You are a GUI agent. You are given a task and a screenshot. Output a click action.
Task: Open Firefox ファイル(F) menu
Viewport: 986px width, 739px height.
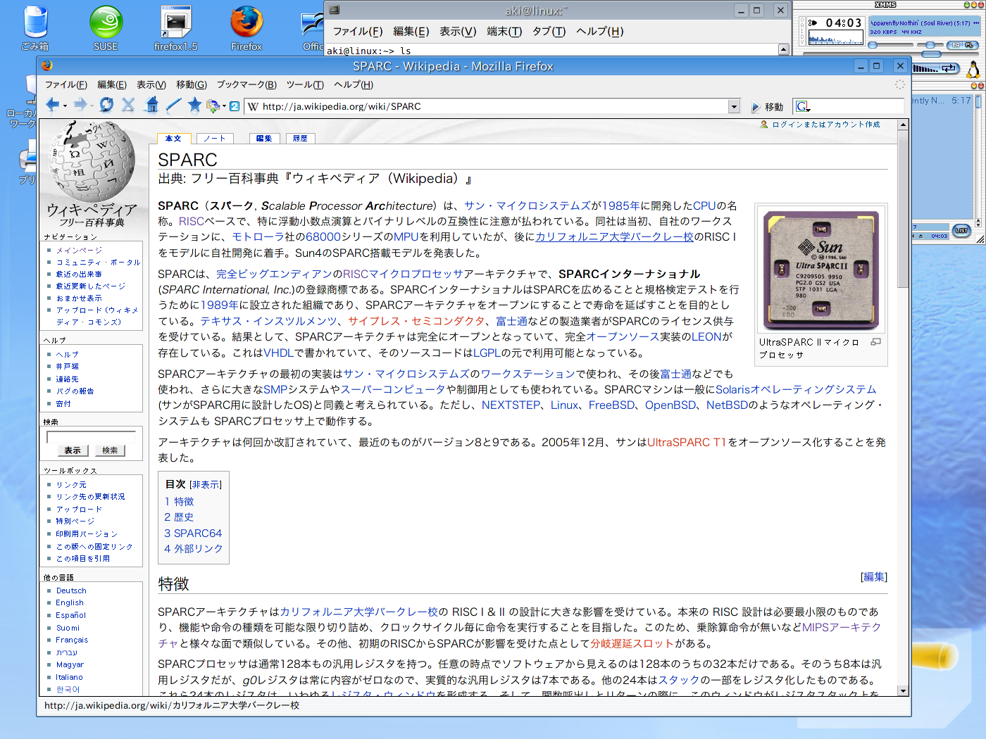point(66,84)
